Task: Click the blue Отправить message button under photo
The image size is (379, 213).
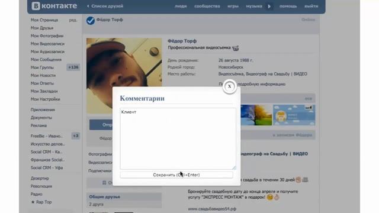Action: click(x=101, y=125)
